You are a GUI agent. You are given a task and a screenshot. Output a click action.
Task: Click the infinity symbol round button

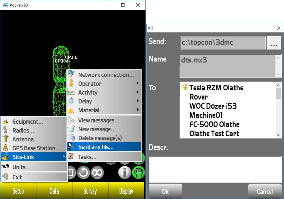pos(97,172)
